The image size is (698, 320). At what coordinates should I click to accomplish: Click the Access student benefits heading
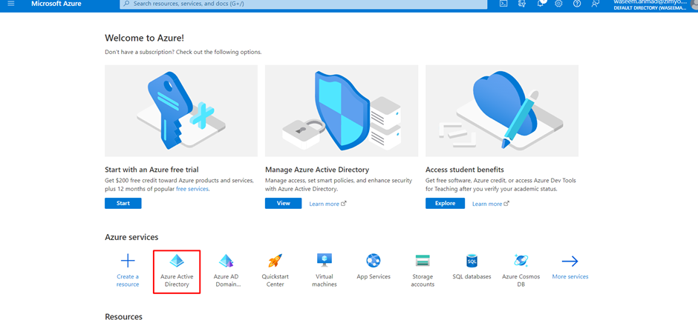[x=465, y=170]
